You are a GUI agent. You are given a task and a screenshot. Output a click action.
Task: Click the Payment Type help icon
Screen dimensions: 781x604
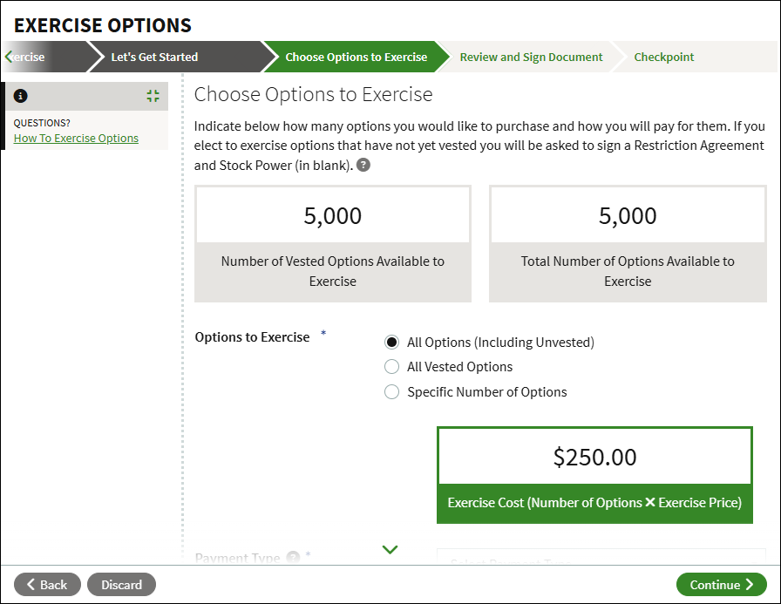click(x=293, y=558)
